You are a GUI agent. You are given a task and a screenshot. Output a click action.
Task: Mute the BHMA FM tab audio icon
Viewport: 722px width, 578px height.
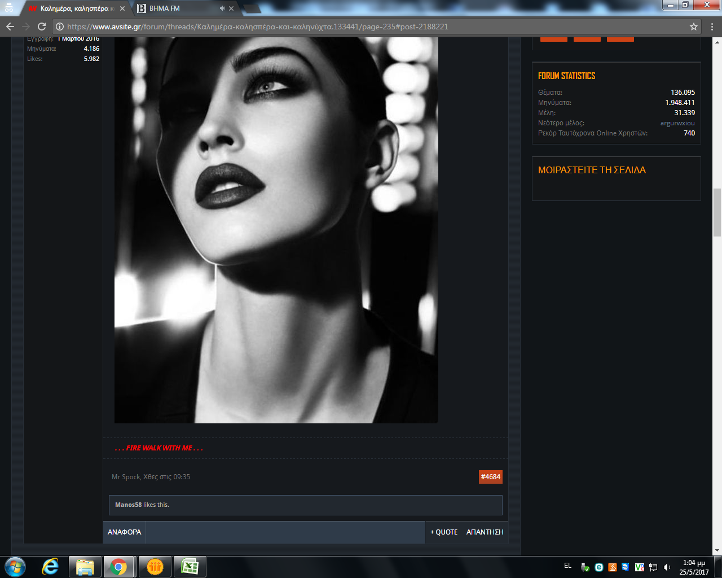point(222,8)
